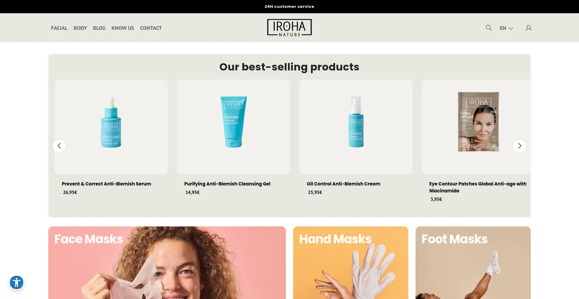Open the FACIAL menu

point(59,28)
